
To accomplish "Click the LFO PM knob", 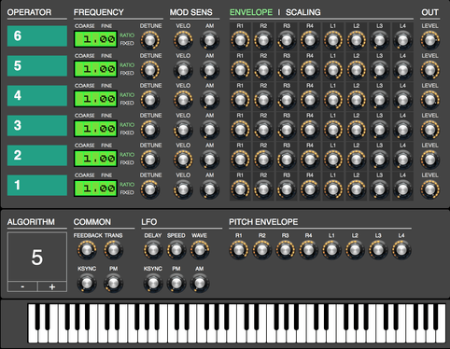I will pos(176,284).
